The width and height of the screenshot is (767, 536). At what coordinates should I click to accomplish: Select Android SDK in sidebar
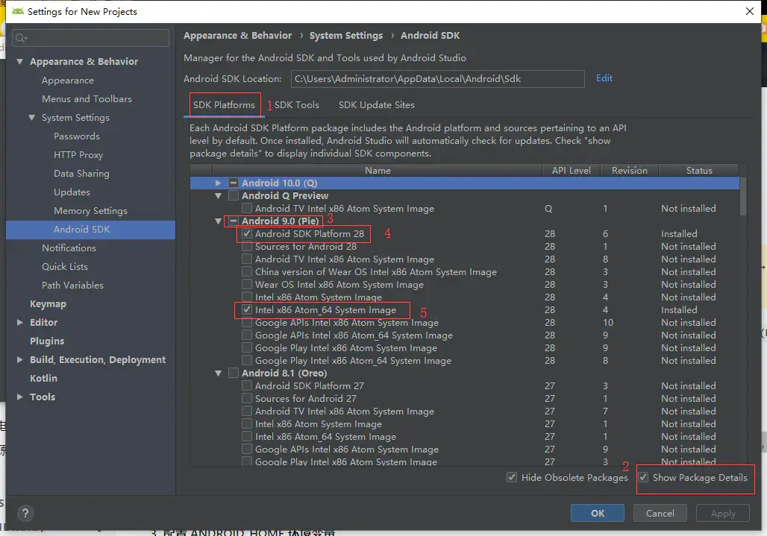90,230
